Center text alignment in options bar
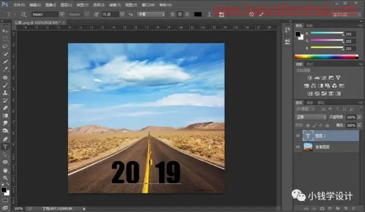 coord(180,14)
